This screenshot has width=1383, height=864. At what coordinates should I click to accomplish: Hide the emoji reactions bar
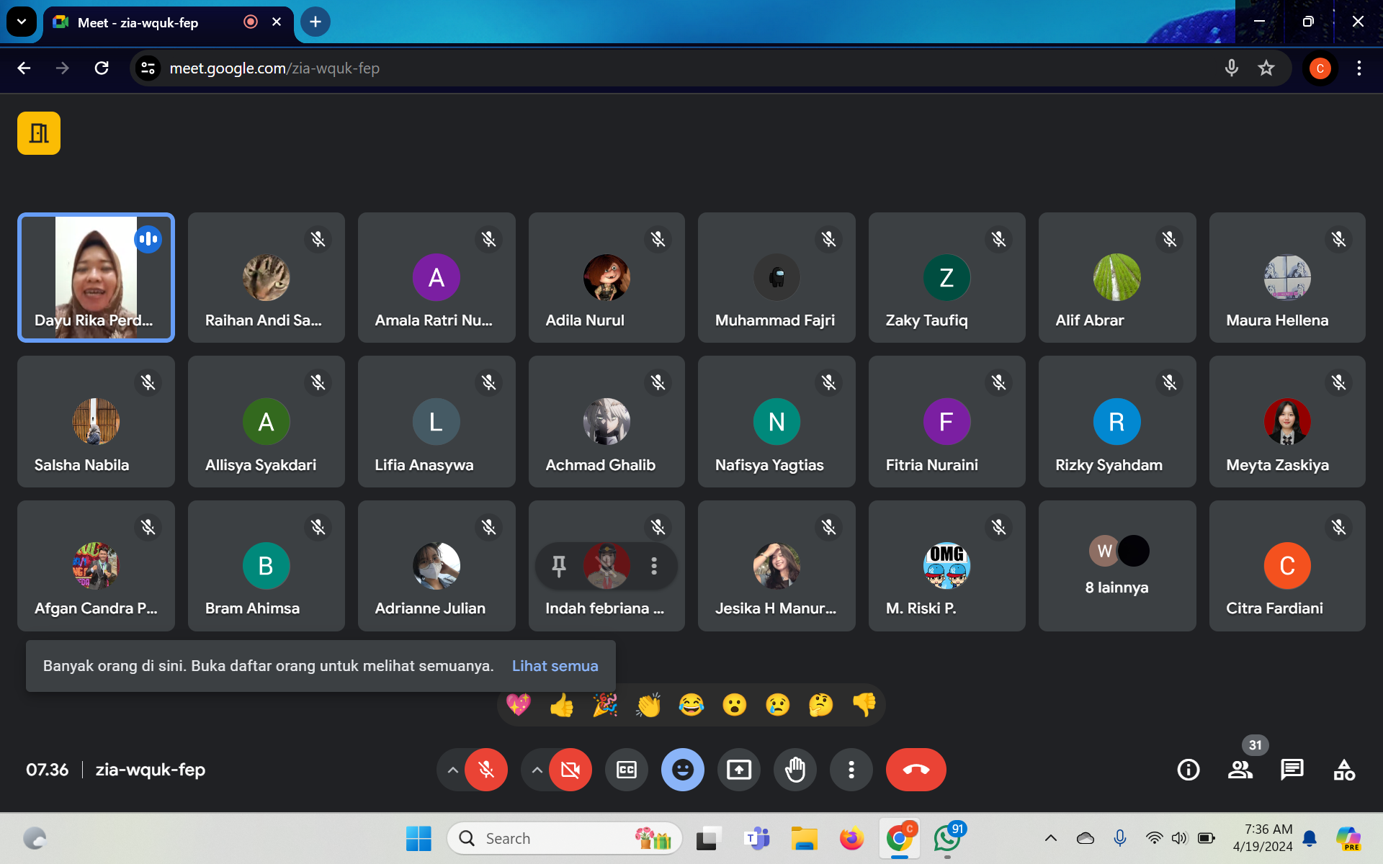tap(682, 770)
